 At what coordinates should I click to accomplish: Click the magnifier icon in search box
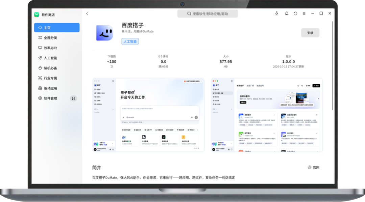point(189,14)
